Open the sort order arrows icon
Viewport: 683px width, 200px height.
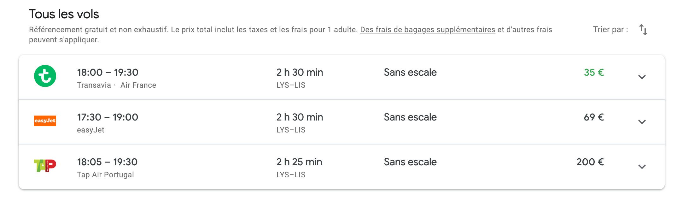click(643, 30)
